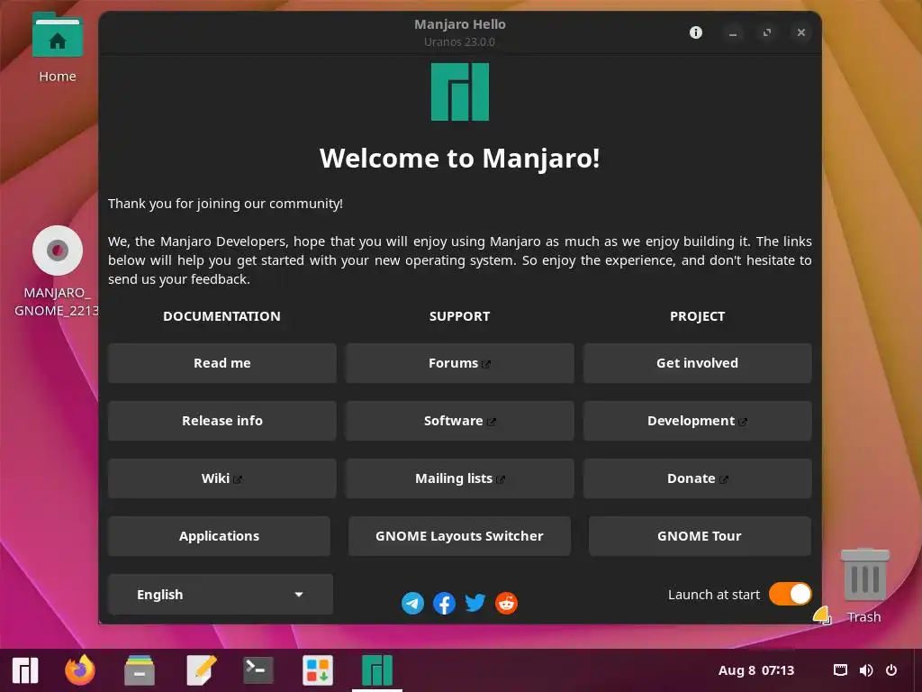Click the Welcome to Manjaro! heading
This screenshot has height=692, width=922.
[460, 159]
